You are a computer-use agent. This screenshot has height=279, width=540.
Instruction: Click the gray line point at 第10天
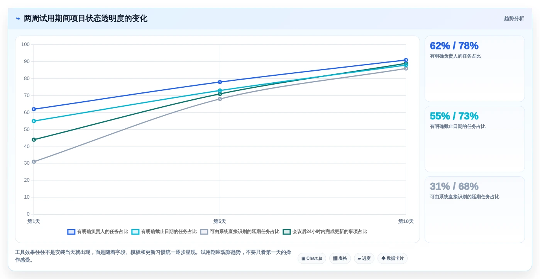406,68
